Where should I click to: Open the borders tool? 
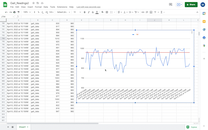tap(107, 12)
